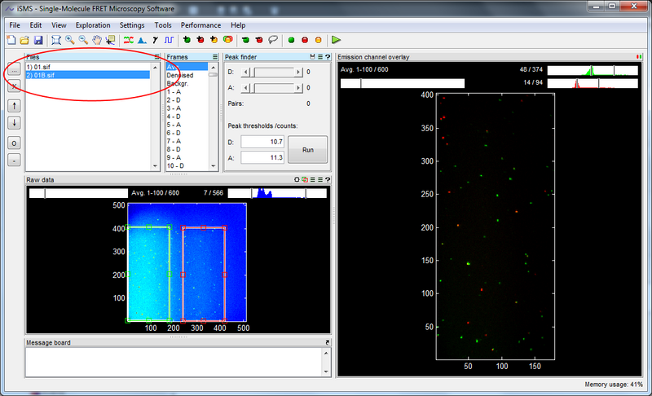Click the green play arrow in toolbar
The width and height of the screenshot is (652, 396).
click(x=337, y=39)
